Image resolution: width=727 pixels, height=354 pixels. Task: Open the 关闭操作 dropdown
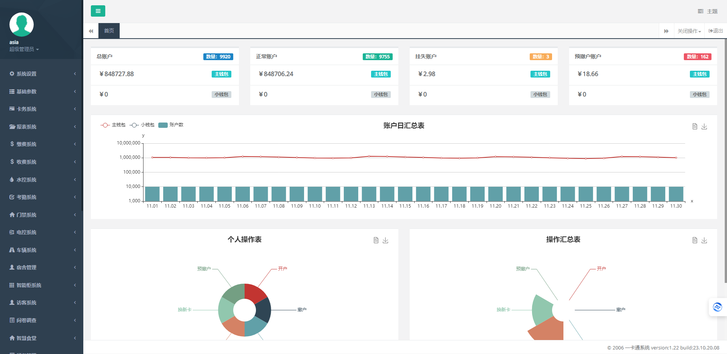click(689, 31)
